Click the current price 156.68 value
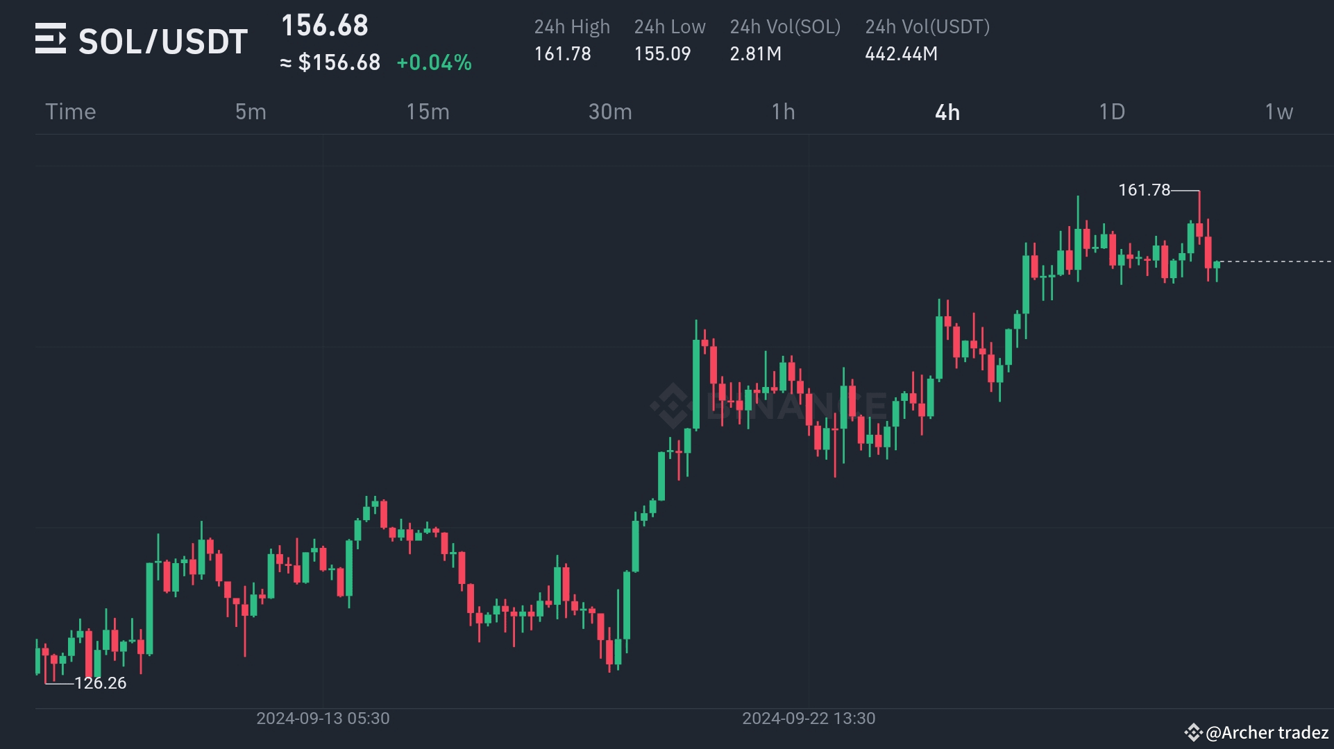The image size is (1334, 749). [x=325, y=26]
